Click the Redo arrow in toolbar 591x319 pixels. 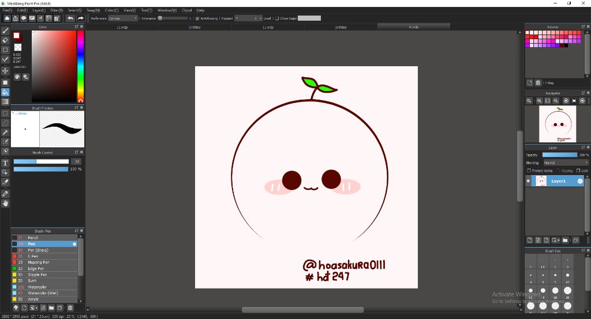[80, 18]
